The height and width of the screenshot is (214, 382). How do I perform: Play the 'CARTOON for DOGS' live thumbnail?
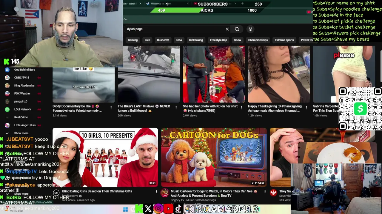pyautogui.click(x=214, y=158)
